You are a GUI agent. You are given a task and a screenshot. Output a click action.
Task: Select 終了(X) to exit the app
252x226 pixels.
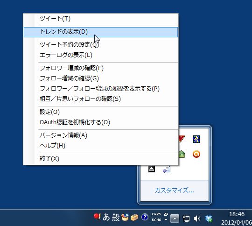point(101,159)
